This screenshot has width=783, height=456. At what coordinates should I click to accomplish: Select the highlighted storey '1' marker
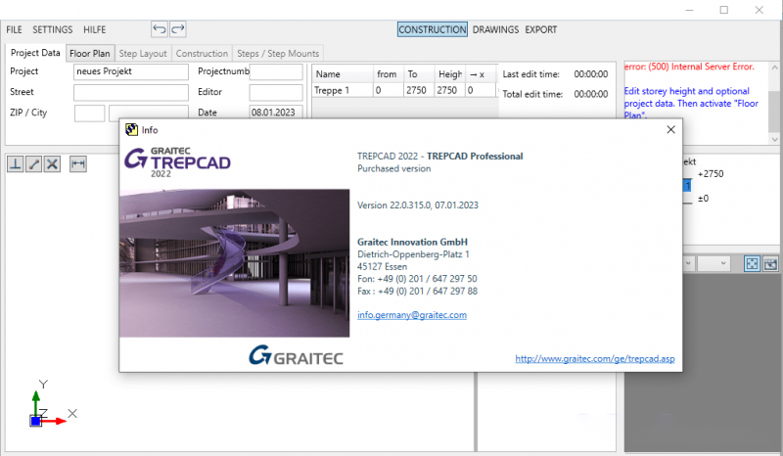click(687, 186)
